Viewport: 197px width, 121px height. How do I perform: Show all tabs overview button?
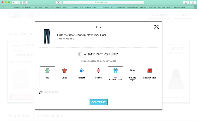[x=193, y=3]
